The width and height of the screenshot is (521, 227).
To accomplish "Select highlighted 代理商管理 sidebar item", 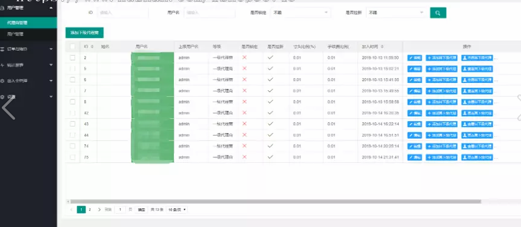I will pyautogui.click(x=28, y=23).
